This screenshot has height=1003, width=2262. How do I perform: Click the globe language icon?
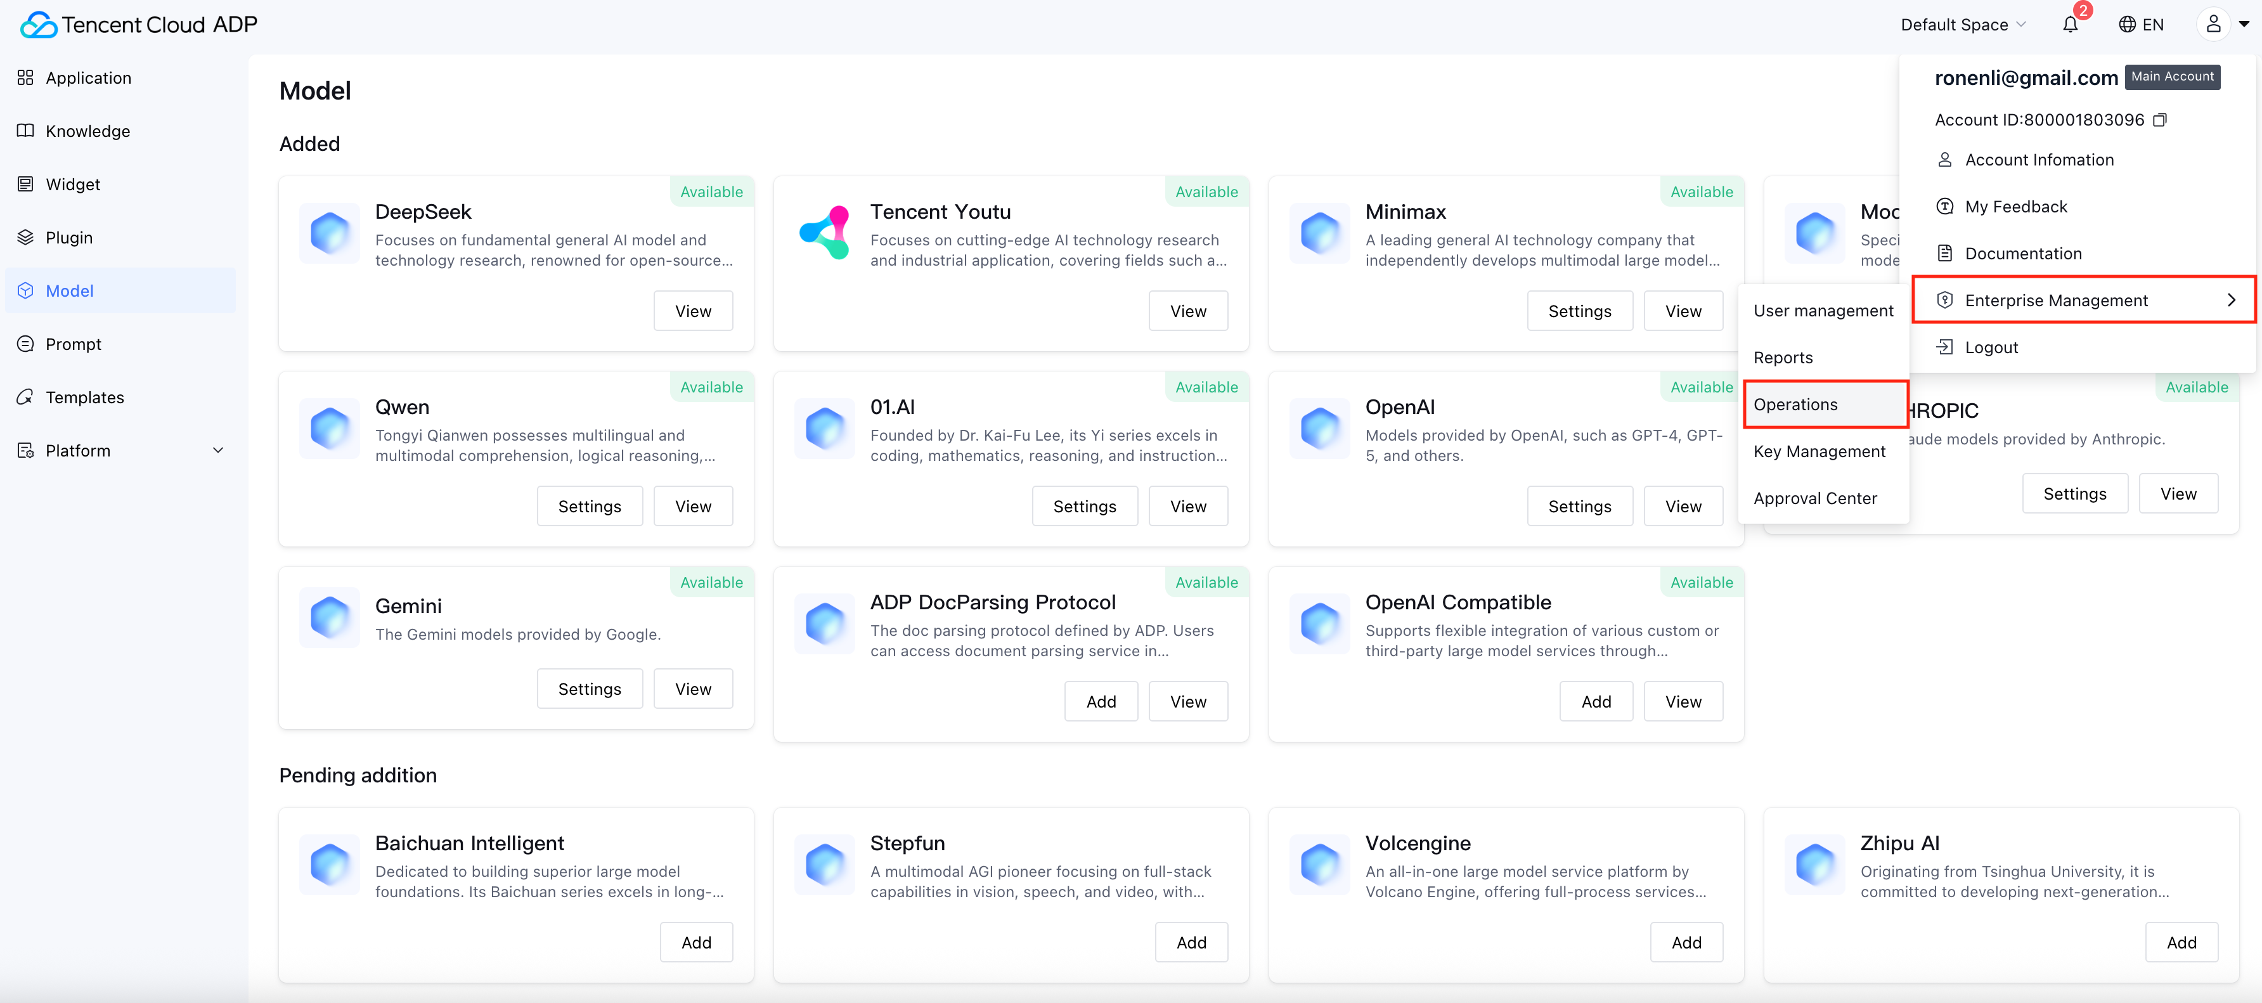click(2127, 25)
